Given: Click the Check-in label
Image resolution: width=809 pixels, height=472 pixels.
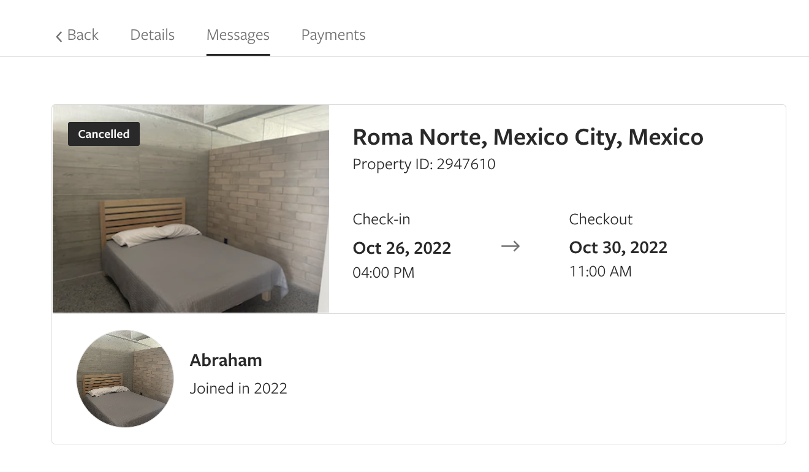Looking at the screenshot, I should [381, 219].
